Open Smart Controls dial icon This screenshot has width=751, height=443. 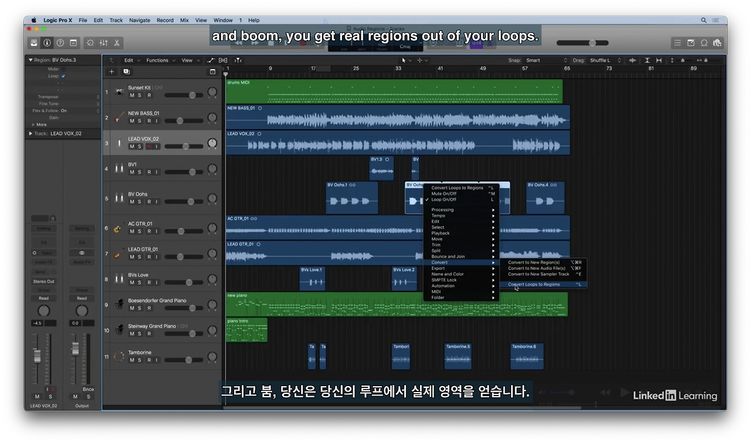point(90,43)
